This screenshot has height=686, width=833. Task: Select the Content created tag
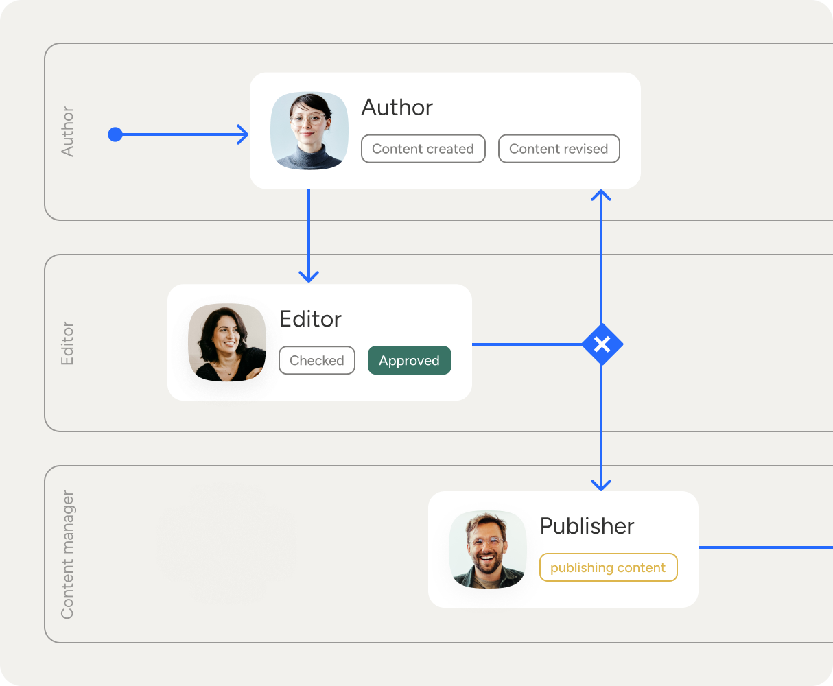pos(423,149)
